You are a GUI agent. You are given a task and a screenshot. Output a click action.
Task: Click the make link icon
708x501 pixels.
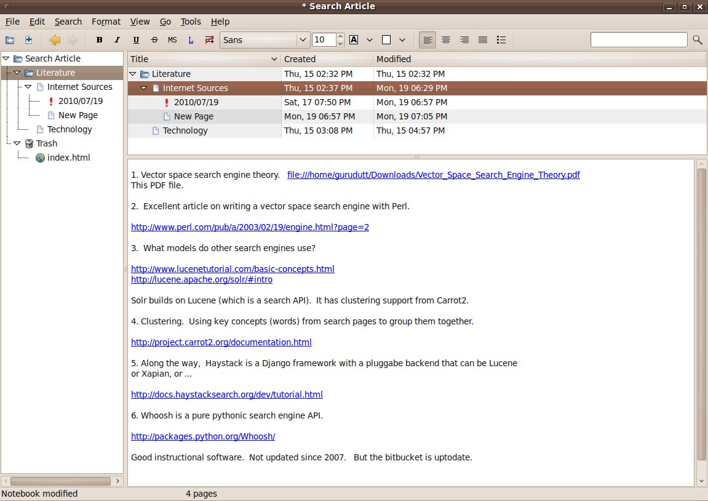(x=191, y=40)
